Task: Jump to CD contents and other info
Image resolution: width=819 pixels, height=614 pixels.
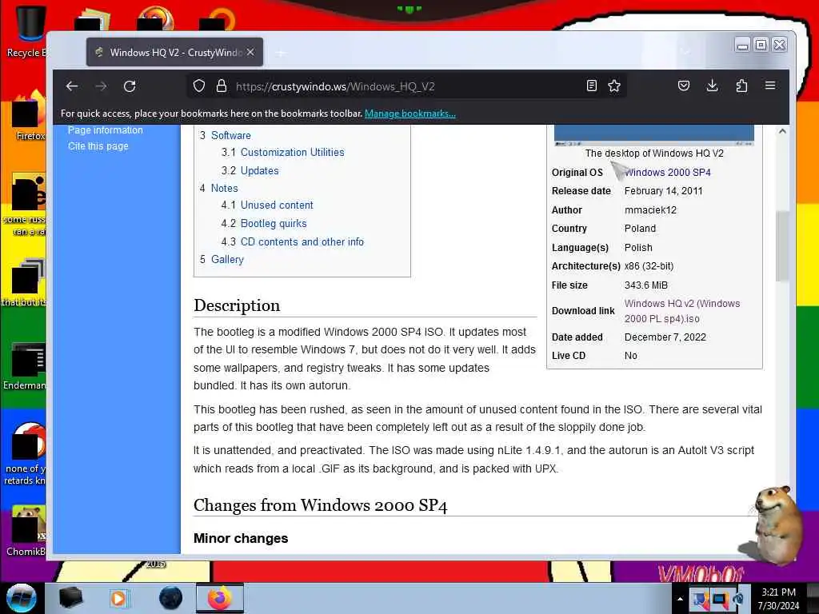Action: 302,241
